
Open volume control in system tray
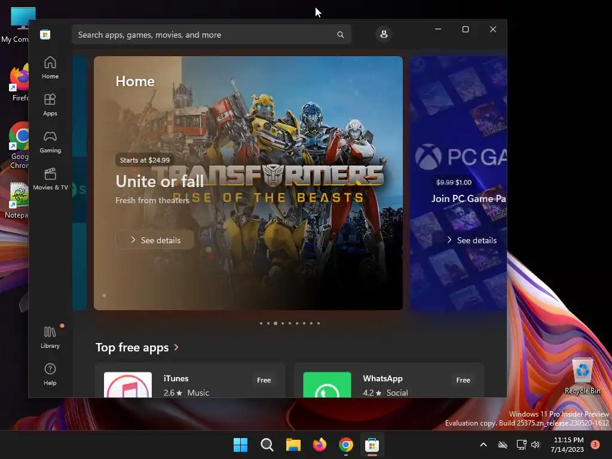point(535,445)
